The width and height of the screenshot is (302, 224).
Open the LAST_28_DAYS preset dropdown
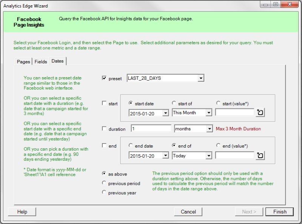pyautogui.click(x=201, y=78)
